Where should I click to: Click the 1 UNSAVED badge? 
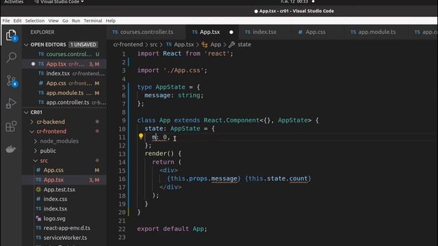click(83, 44)
